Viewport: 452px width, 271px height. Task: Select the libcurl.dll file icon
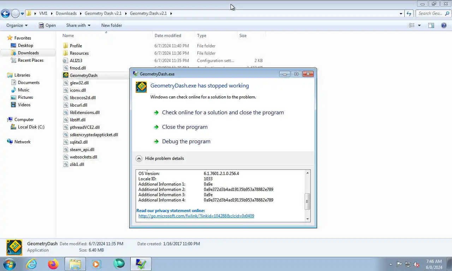65,105
